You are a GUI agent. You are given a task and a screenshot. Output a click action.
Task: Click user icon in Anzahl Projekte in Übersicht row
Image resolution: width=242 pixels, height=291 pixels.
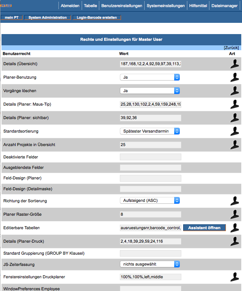pos(235,145)
